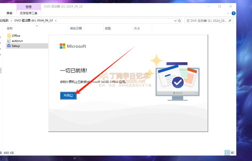Refresh the current folder view
Image resolution: width=252 pixels, height=161 pixels.
pyautogui.click(x=179, y=21)
